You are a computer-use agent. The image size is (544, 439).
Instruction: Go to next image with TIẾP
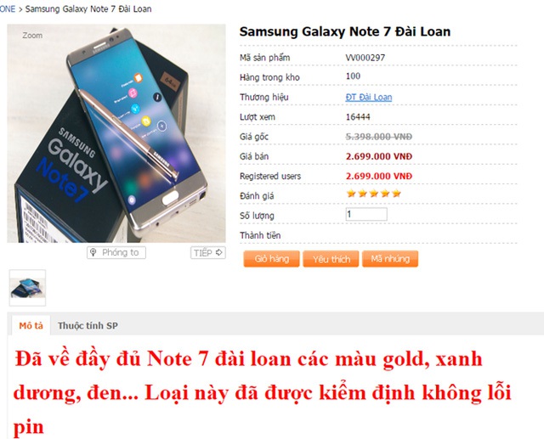tap(207, 252)
